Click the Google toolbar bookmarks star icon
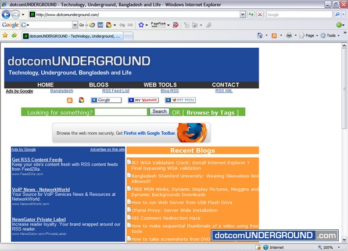The image size is (348, 251). 141,25
